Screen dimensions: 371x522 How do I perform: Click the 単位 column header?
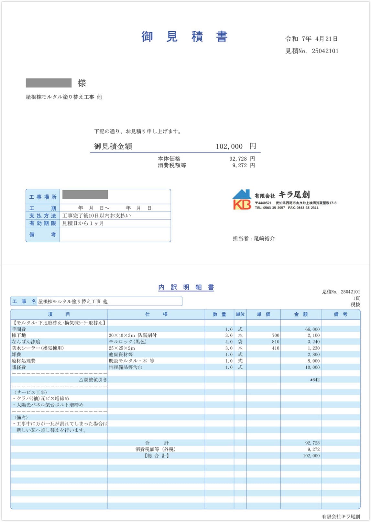click(x=240, y=314)
